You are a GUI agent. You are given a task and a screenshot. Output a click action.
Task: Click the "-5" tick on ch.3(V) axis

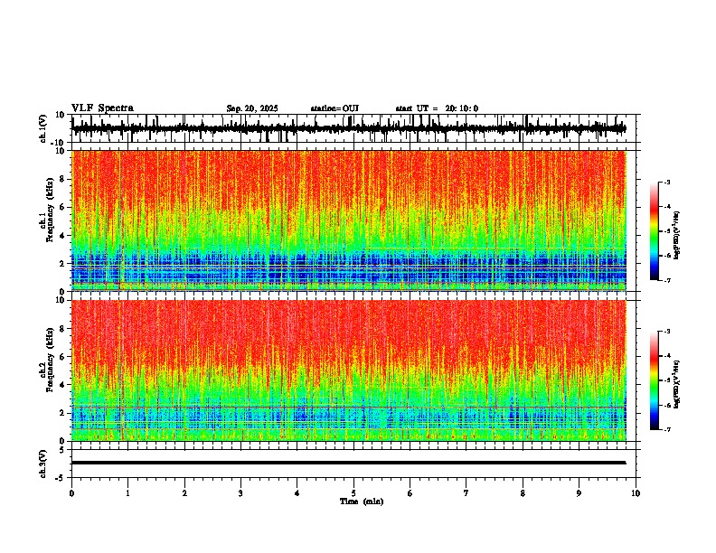[x=61, y=478]
